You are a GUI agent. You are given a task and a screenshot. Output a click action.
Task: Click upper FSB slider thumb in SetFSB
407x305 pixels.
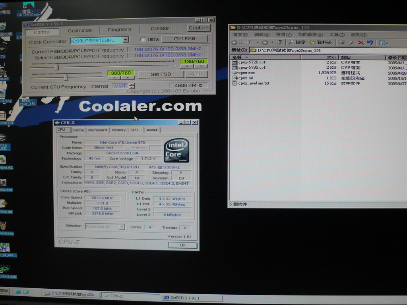(57, 68)
